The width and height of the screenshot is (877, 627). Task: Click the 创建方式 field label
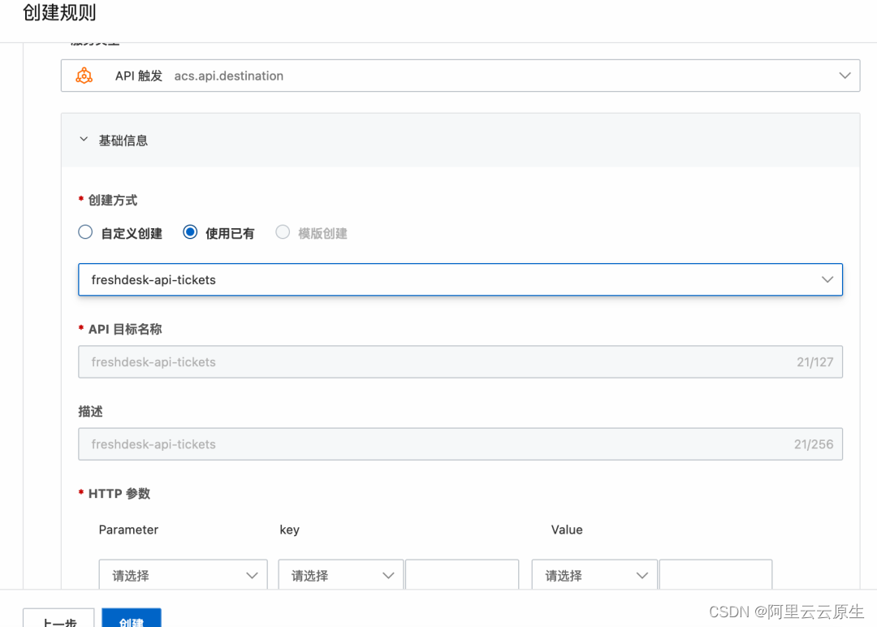click(x=112, y=201)
